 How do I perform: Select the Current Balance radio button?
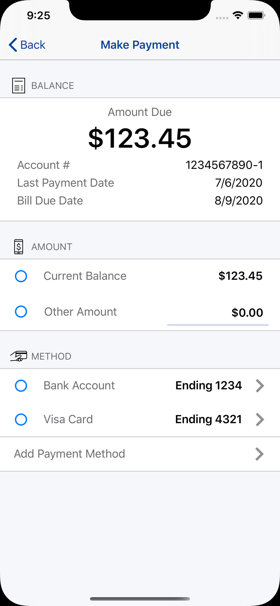click(21, 276)
